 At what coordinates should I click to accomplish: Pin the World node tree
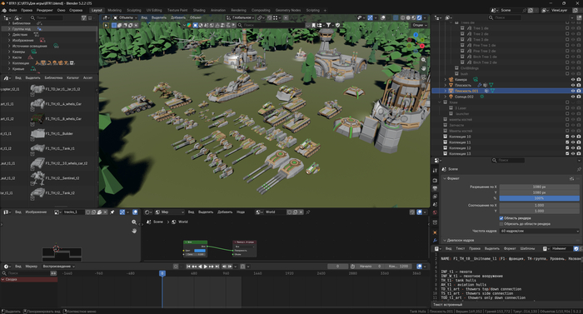click(x=308, y=212)
